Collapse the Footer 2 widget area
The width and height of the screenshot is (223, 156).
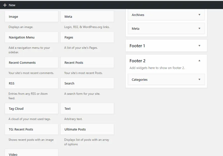[x=199, y=60]
